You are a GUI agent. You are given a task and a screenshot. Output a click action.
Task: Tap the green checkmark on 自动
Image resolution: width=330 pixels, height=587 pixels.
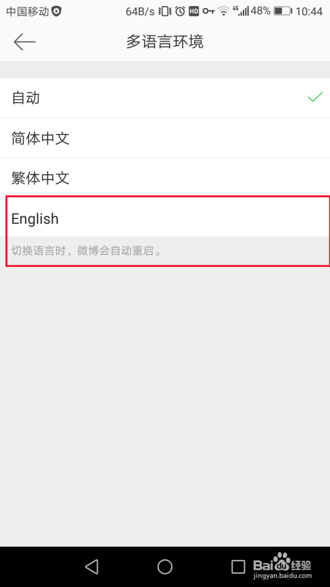[315, 97]
